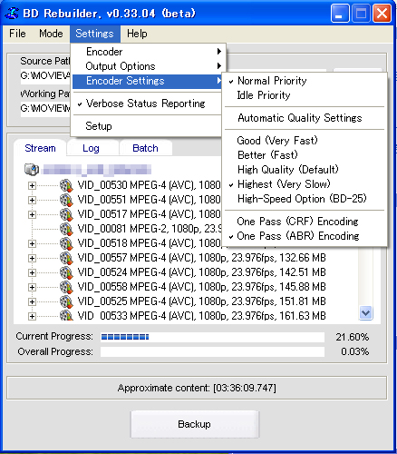Screen dimensions: 397x454
Task: Expand the VID_00524 tree node
Action: pyautogui.click(x=32, y=272)
